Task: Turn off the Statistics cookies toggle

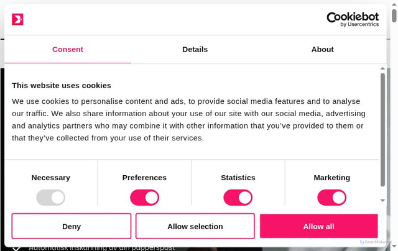Action: tap(238, 198)
